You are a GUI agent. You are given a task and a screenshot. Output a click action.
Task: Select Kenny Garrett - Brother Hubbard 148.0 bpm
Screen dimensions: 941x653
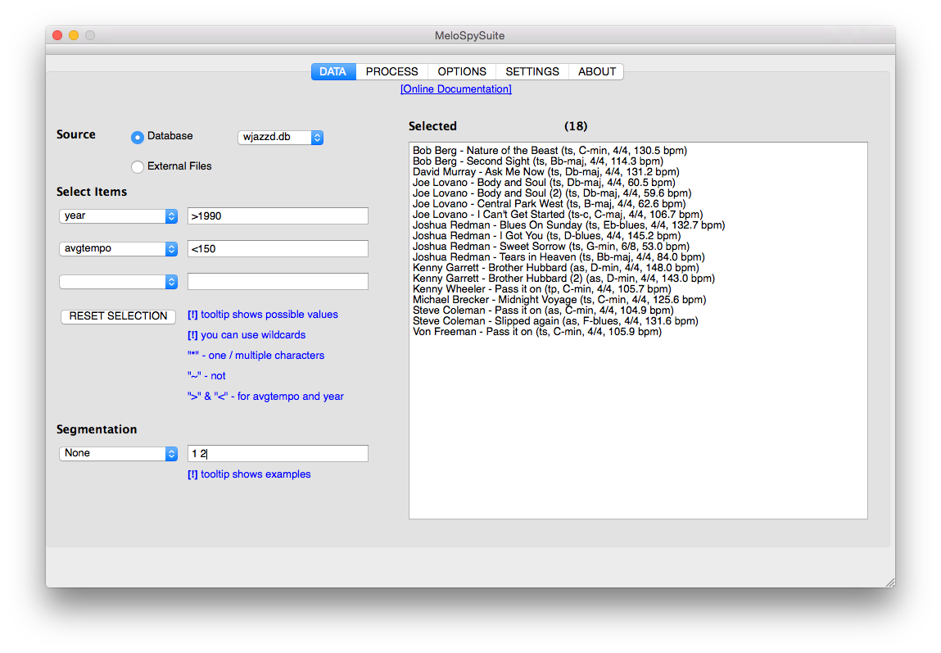(556, 268)
